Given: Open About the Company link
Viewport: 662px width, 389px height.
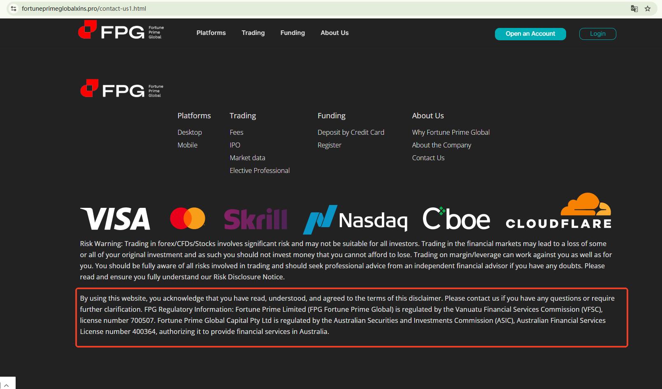Looking at the screenshot, I should point(441,145).
